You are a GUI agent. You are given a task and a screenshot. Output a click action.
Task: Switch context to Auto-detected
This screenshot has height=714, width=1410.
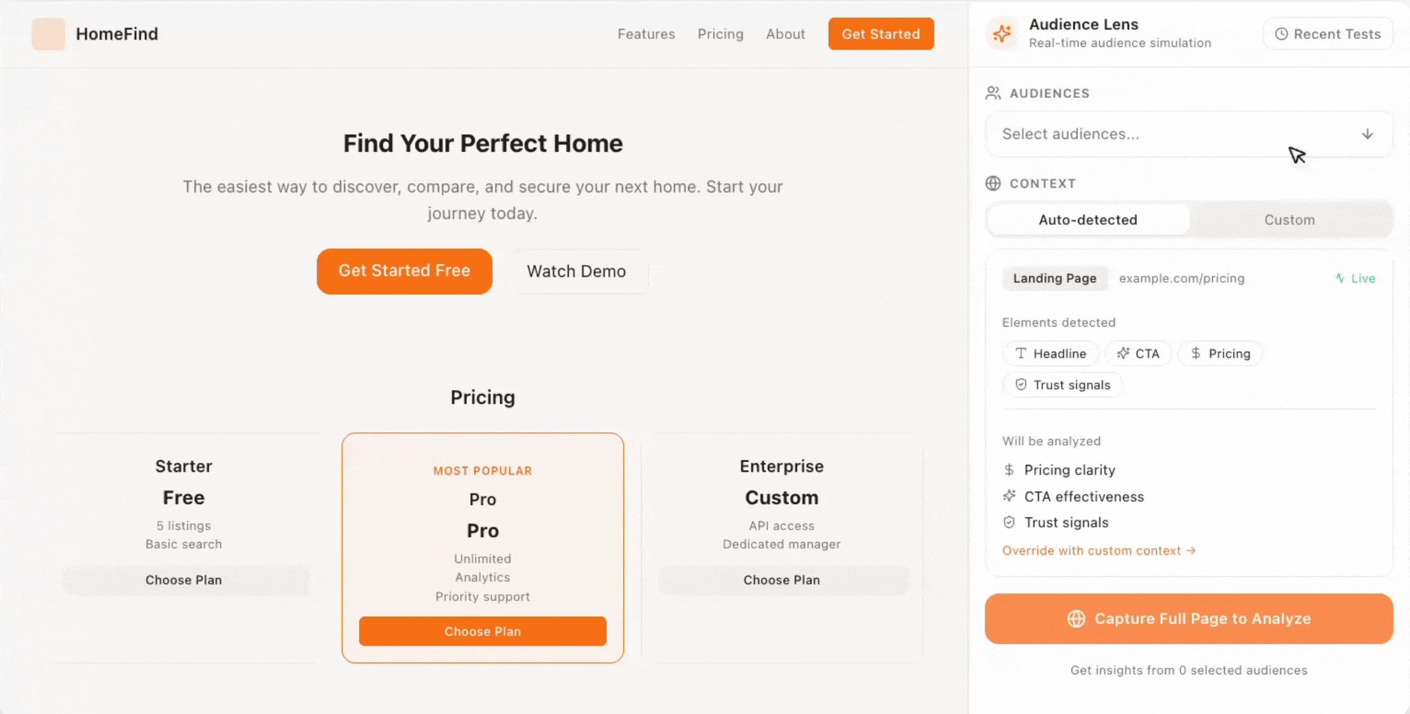[x=1088, y=219]
